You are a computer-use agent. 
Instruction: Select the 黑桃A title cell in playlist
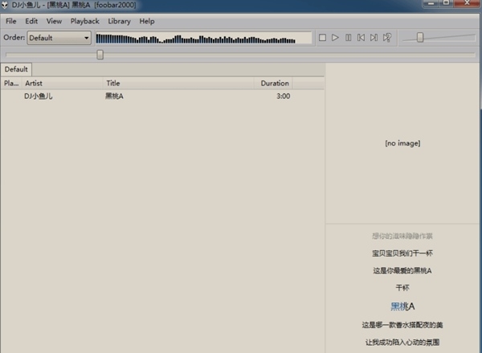pos(114,96)
